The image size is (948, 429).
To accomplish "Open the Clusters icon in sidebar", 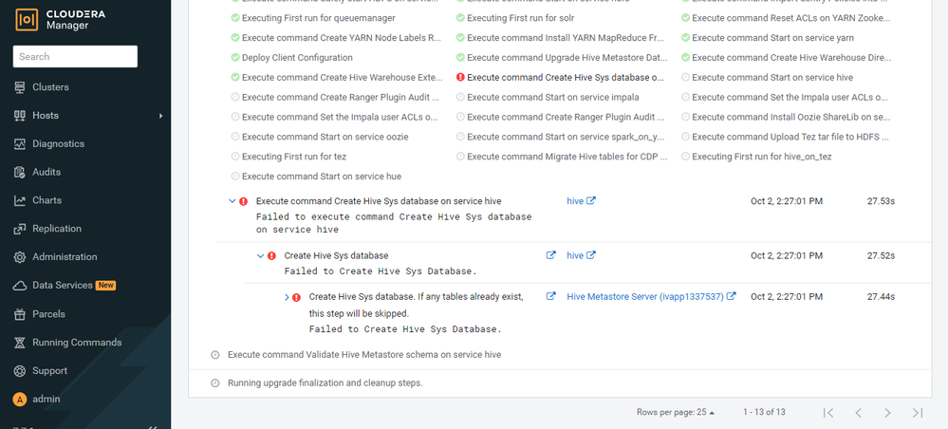I will coord(20,87).
